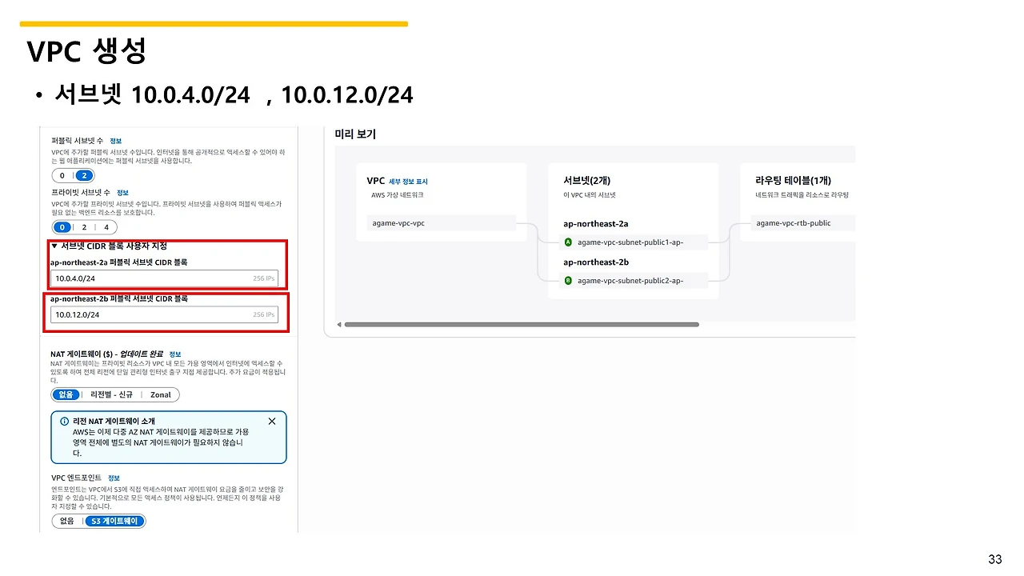
Task: Open 정보 link beside 프라이빗 서브넷 수
Action: [x=122, y=193]
